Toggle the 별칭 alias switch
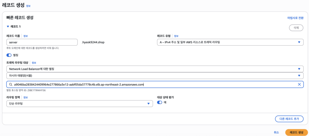 coord(9,55)
